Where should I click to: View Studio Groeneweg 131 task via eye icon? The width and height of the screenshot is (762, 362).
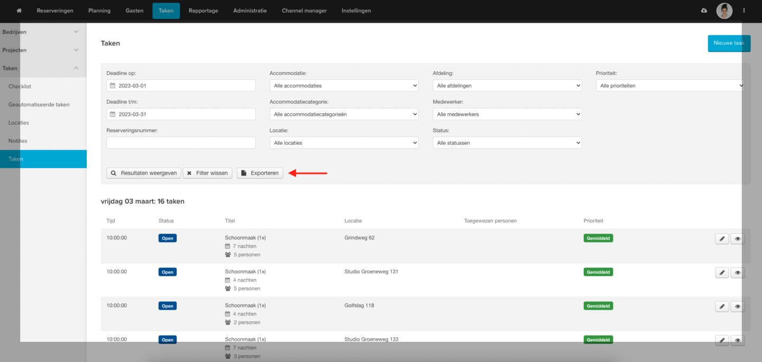(737, 273)
